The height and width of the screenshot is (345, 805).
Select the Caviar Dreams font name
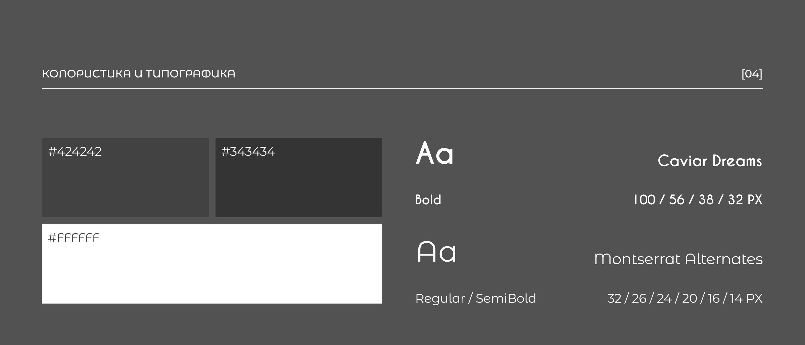pos(710,161)
